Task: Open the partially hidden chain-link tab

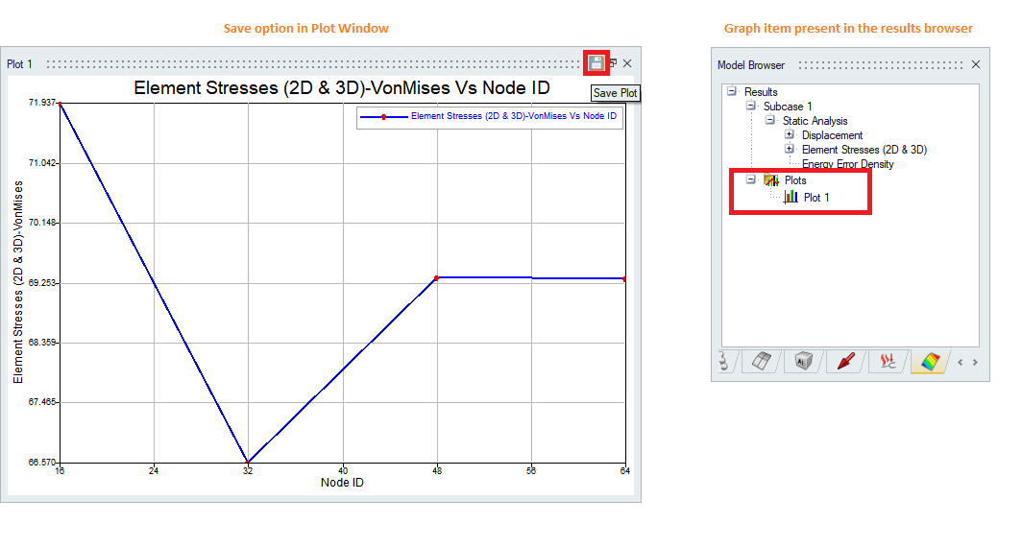Action: (x=725, y=361)
